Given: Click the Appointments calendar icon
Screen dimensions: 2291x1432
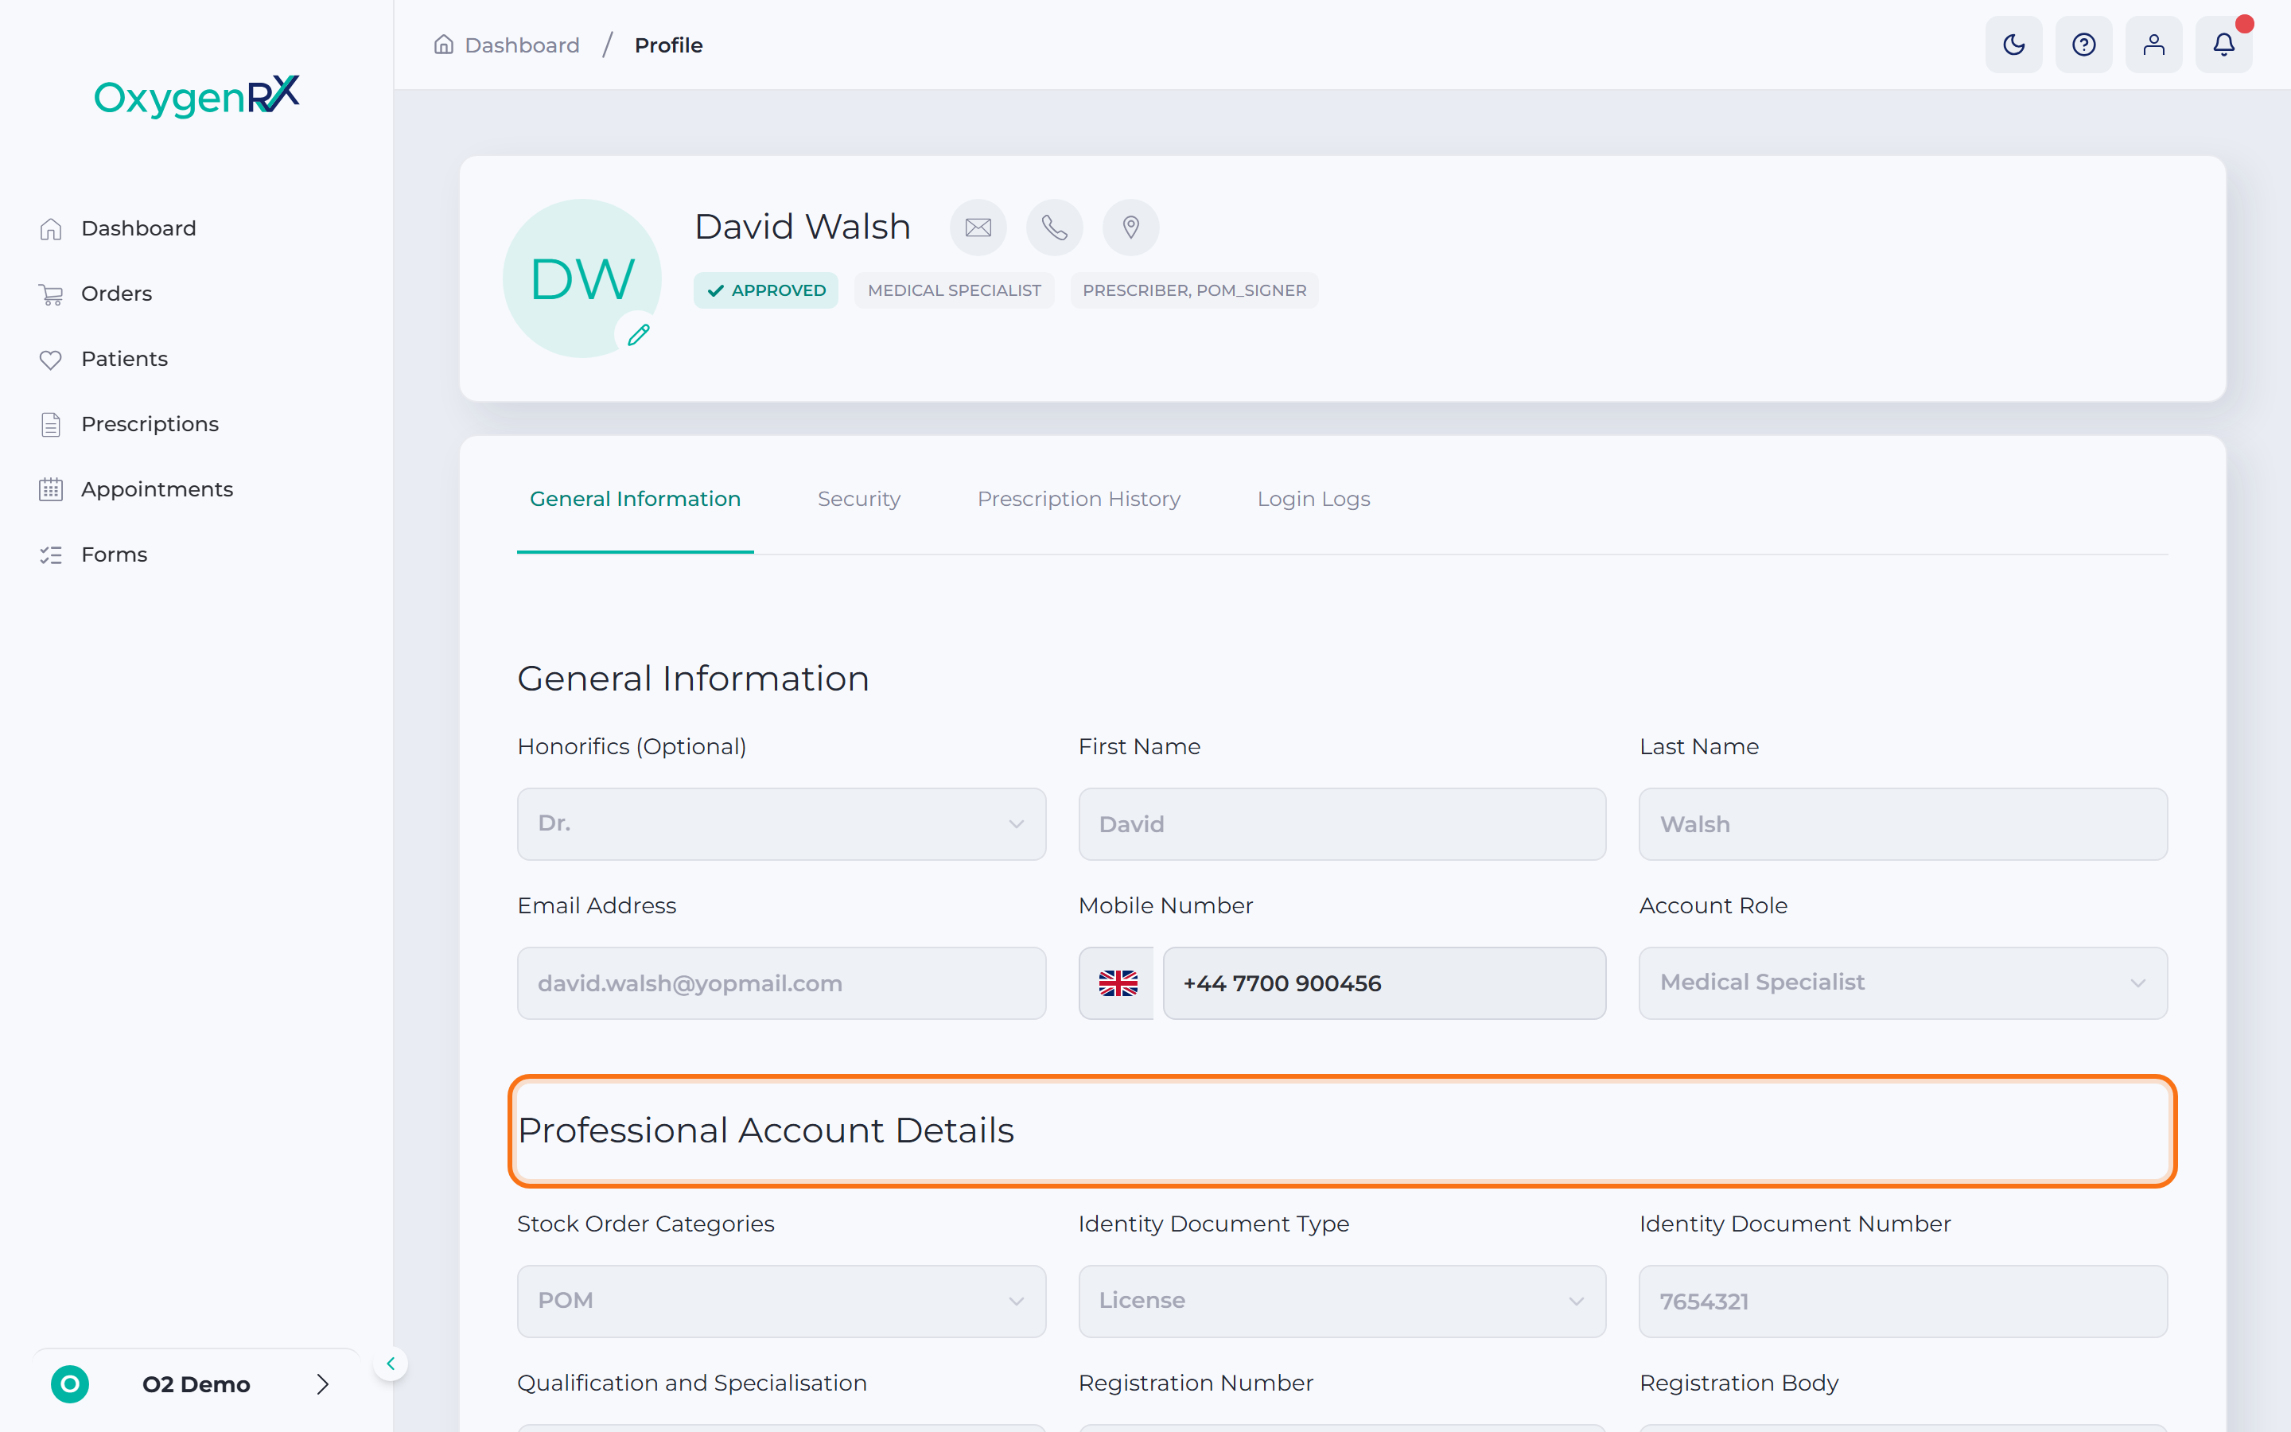Looking at the screenshot, I should (51, 489).
